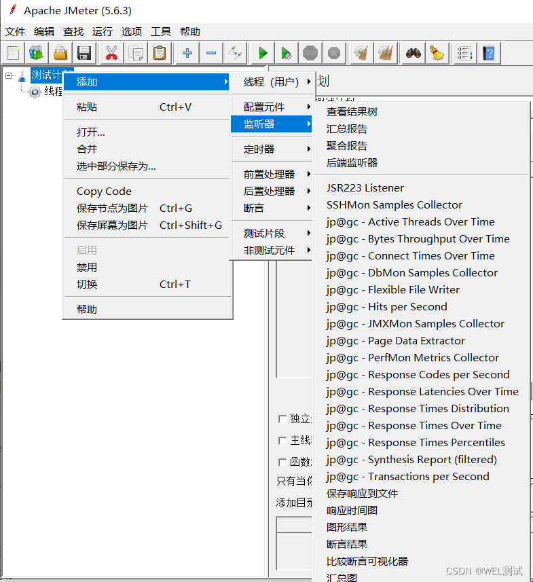The width and height of the screenshot is (533, 582).
Task: Add jp@gc - Transactions per Second
Action: pyautogui.click(x=421, y=476)
